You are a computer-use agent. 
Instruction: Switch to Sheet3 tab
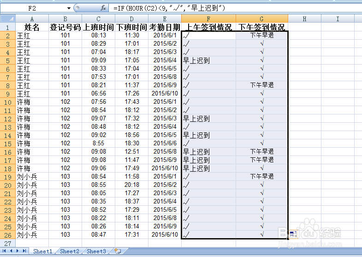(x=96, y=251)
